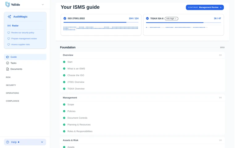Collapse the Overview group header
The image size is (237, 148).
click(142, 55)
